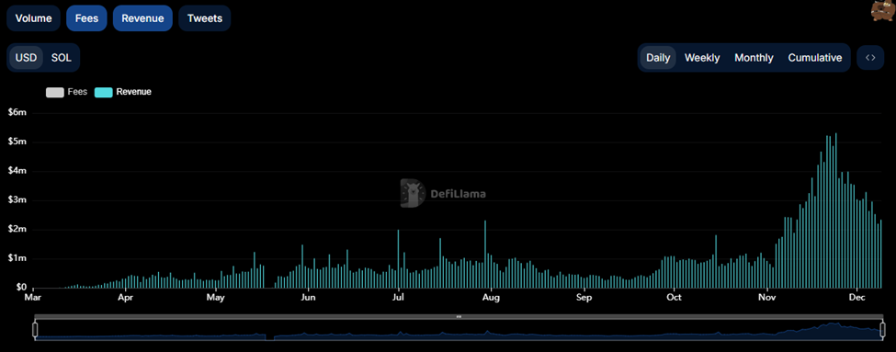Click the Aug axis label

coord(491,298)
